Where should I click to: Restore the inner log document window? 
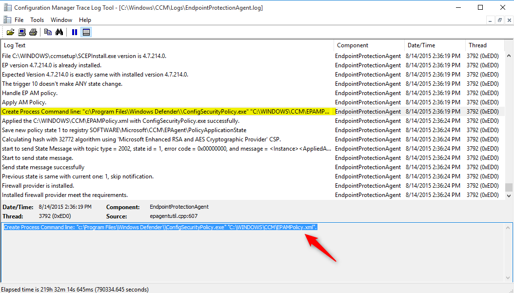click(x=499, y=20)
